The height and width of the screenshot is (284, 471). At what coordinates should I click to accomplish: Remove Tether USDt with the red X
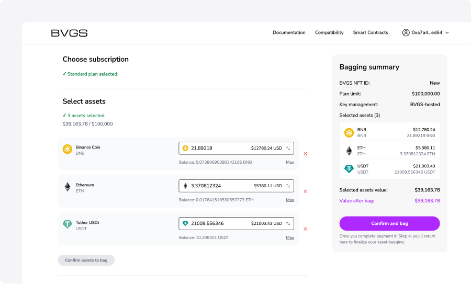coord(305,229)
